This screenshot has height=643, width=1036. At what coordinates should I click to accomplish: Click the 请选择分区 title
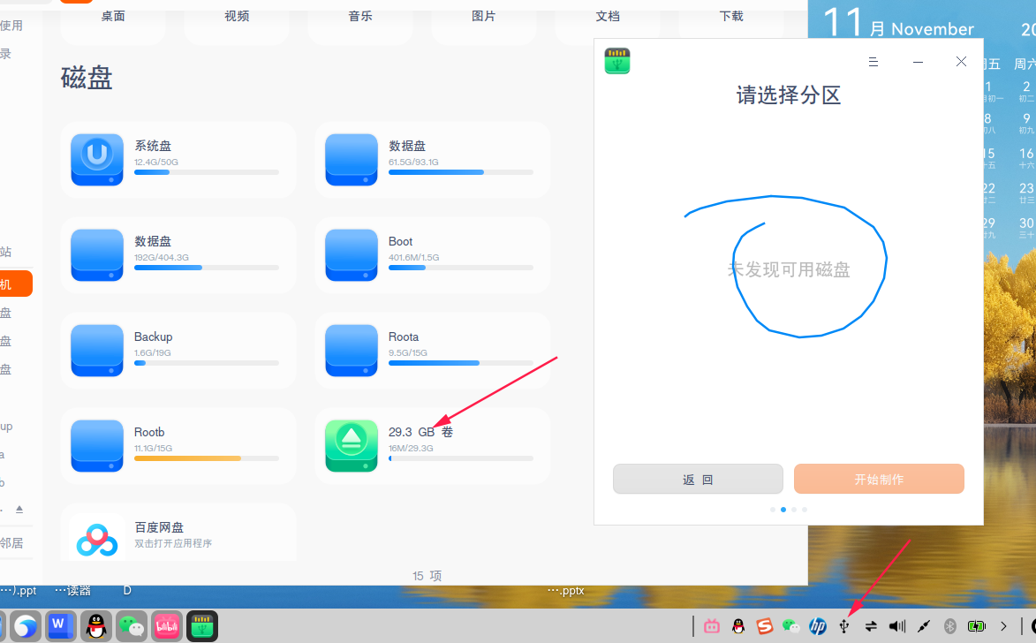coord(788,95)
